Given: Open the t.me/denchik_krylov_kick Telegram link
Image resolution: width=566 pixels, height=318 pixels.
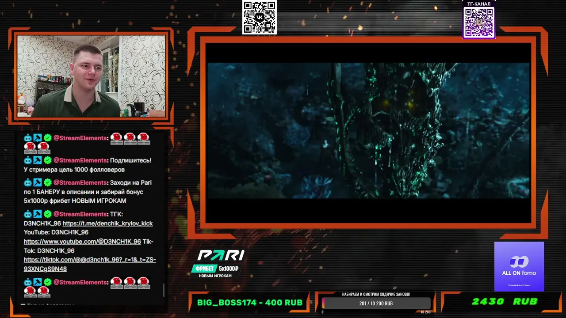Looking at the screenshot, I should (x=107, y=223).
